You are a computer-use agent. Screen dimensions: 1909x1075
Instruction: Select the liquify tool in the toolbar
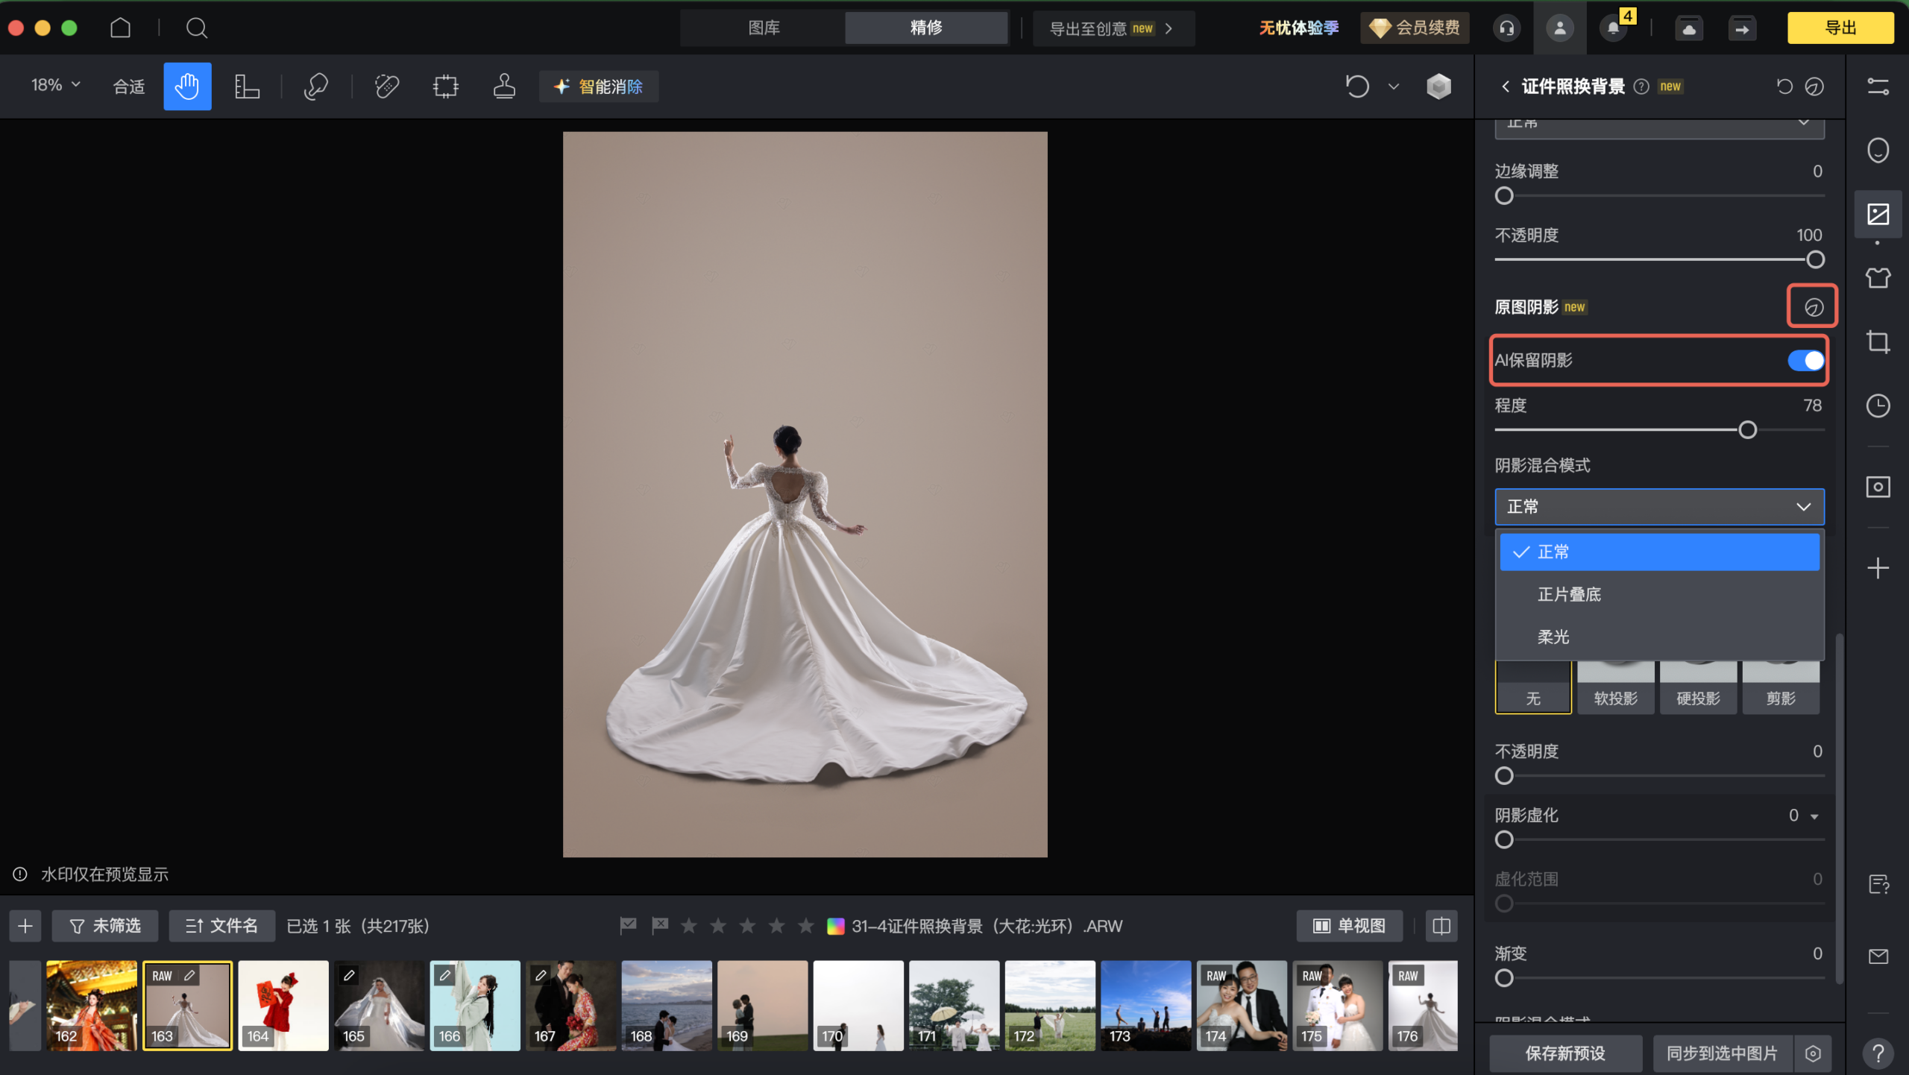pos(315,86)
